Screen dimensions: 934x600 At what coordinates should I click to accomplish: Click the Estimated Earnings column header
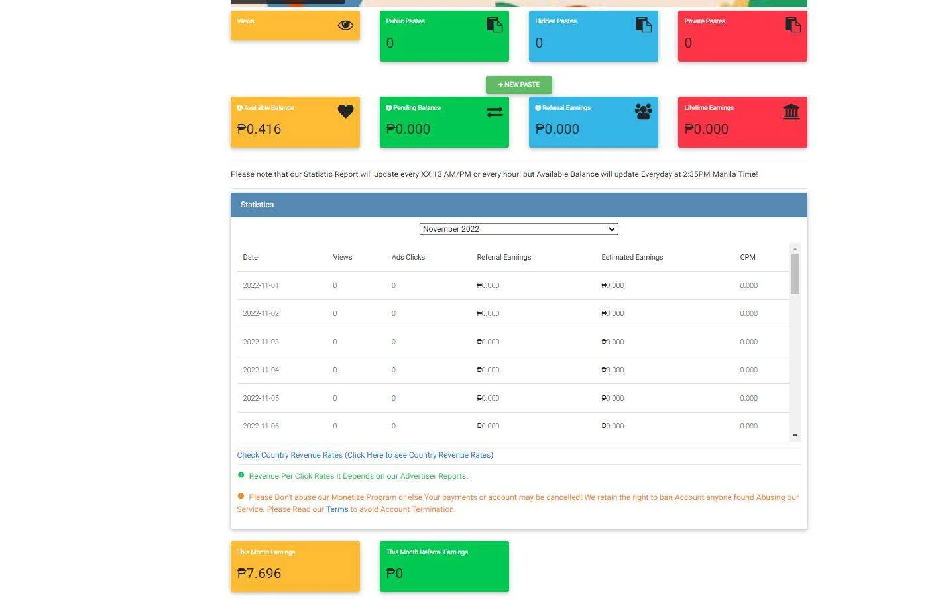tap(632, 257)
